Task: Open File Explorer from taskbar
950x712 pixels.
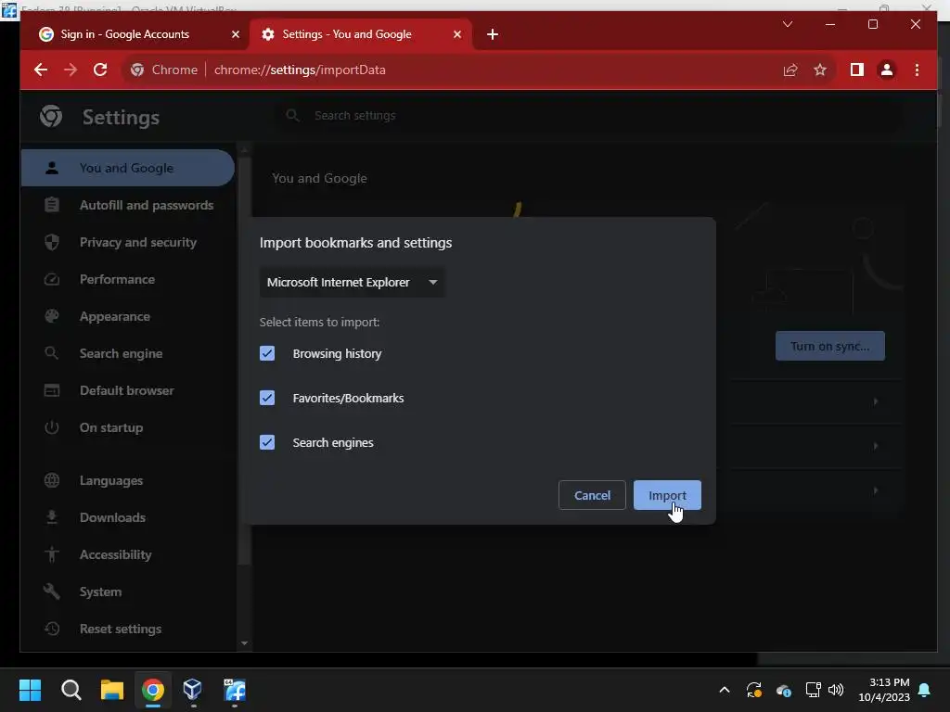Action: pos(112,690)
